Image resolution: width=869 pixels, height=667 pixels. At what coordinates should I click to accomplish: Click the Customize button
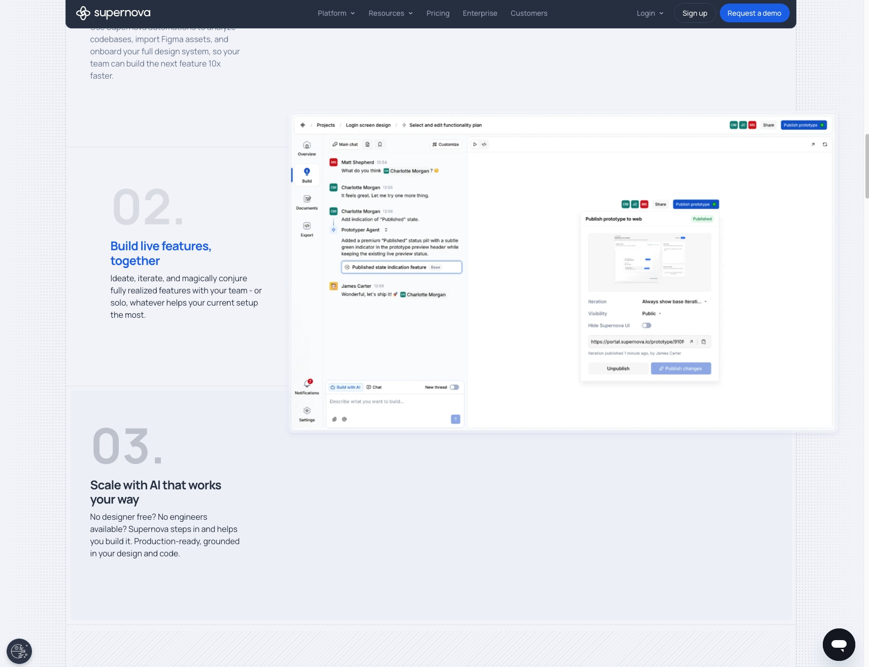tap(446, 144)
